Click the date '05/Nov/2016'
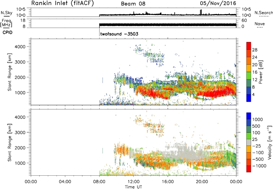The height and width of the screenshot is (189, 273). point(218,3)
